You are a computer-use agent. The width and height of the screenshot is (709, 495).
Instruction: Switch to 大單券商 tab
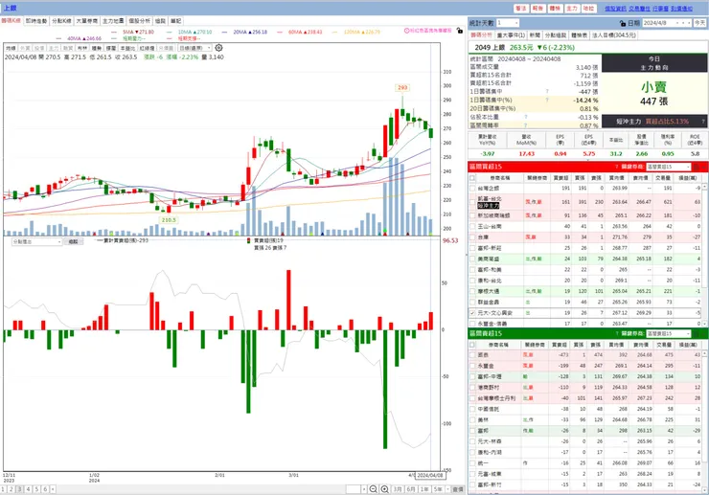point(87,21)
